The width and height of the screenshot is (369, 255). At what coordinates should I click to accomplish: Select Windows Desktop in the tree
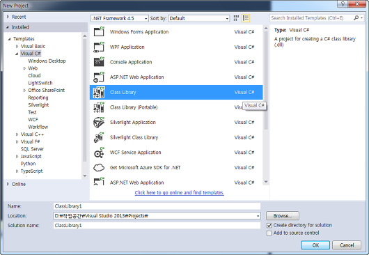(47, 61)
